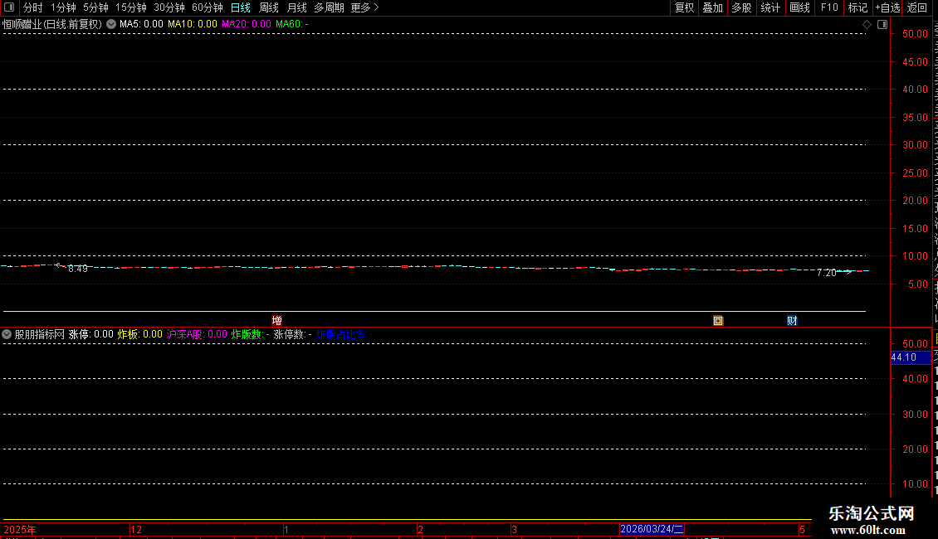Screen dimensions: 938x539
Task: Click the 2026/03/24 date cursor label
Action: tap(652, 529)
